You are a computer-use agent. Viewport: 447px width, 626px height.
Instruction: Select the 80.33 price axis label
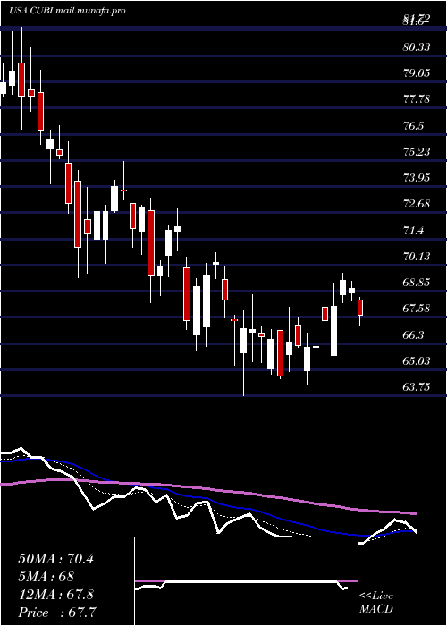417,47
